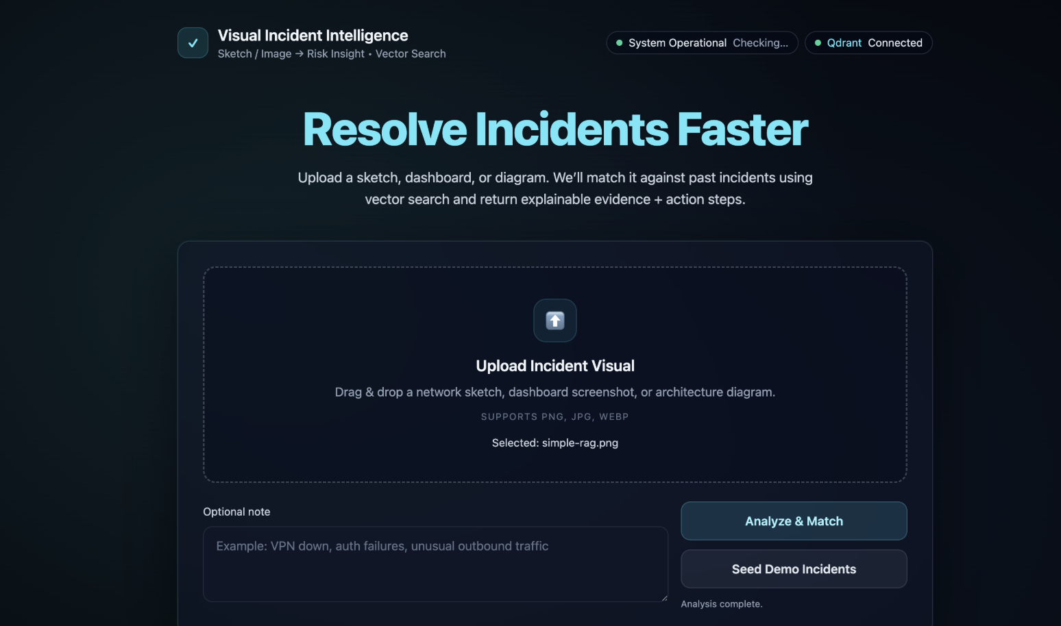Click the green status dot beside System Operational
This screenshot has width=1061, height=626.
(619, 42)
